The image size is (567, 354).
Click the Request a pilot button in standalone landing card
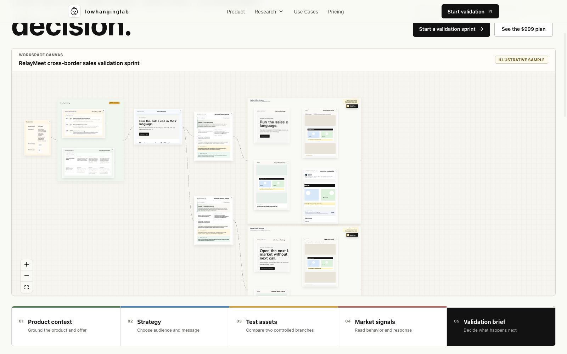[x=144, y=134]
